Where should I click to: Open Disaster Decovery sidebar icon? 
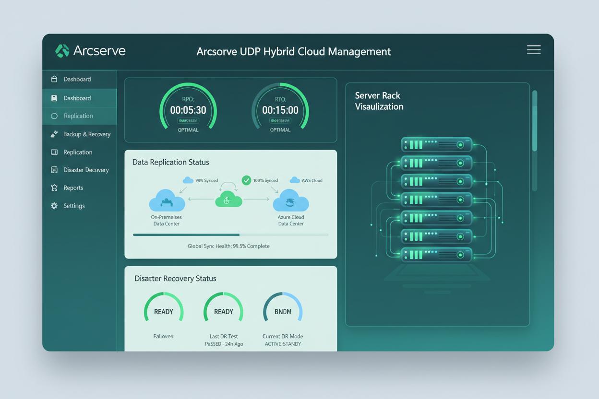point(54,170)
